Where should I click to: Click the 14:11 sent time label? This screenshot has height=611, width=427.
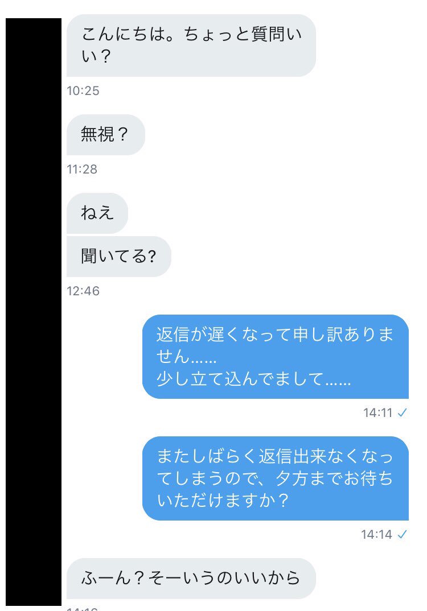377,412
